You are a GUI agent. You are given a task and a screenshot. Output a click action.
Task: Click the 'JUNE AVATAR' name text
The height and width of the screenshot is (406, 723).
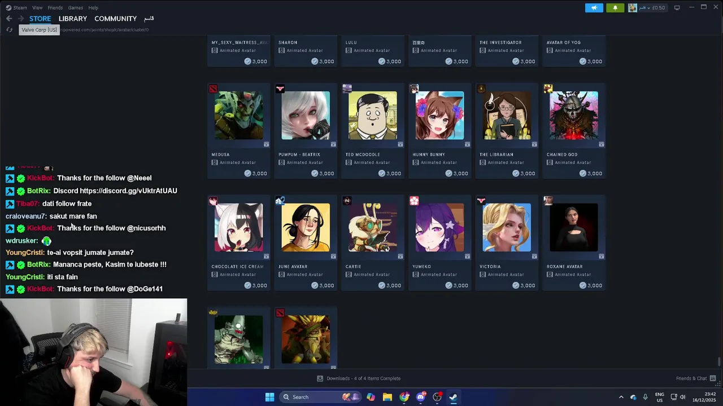point(293,267)
